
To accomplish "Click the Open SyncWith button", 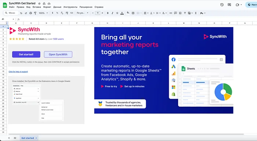I will pos(58,54).
